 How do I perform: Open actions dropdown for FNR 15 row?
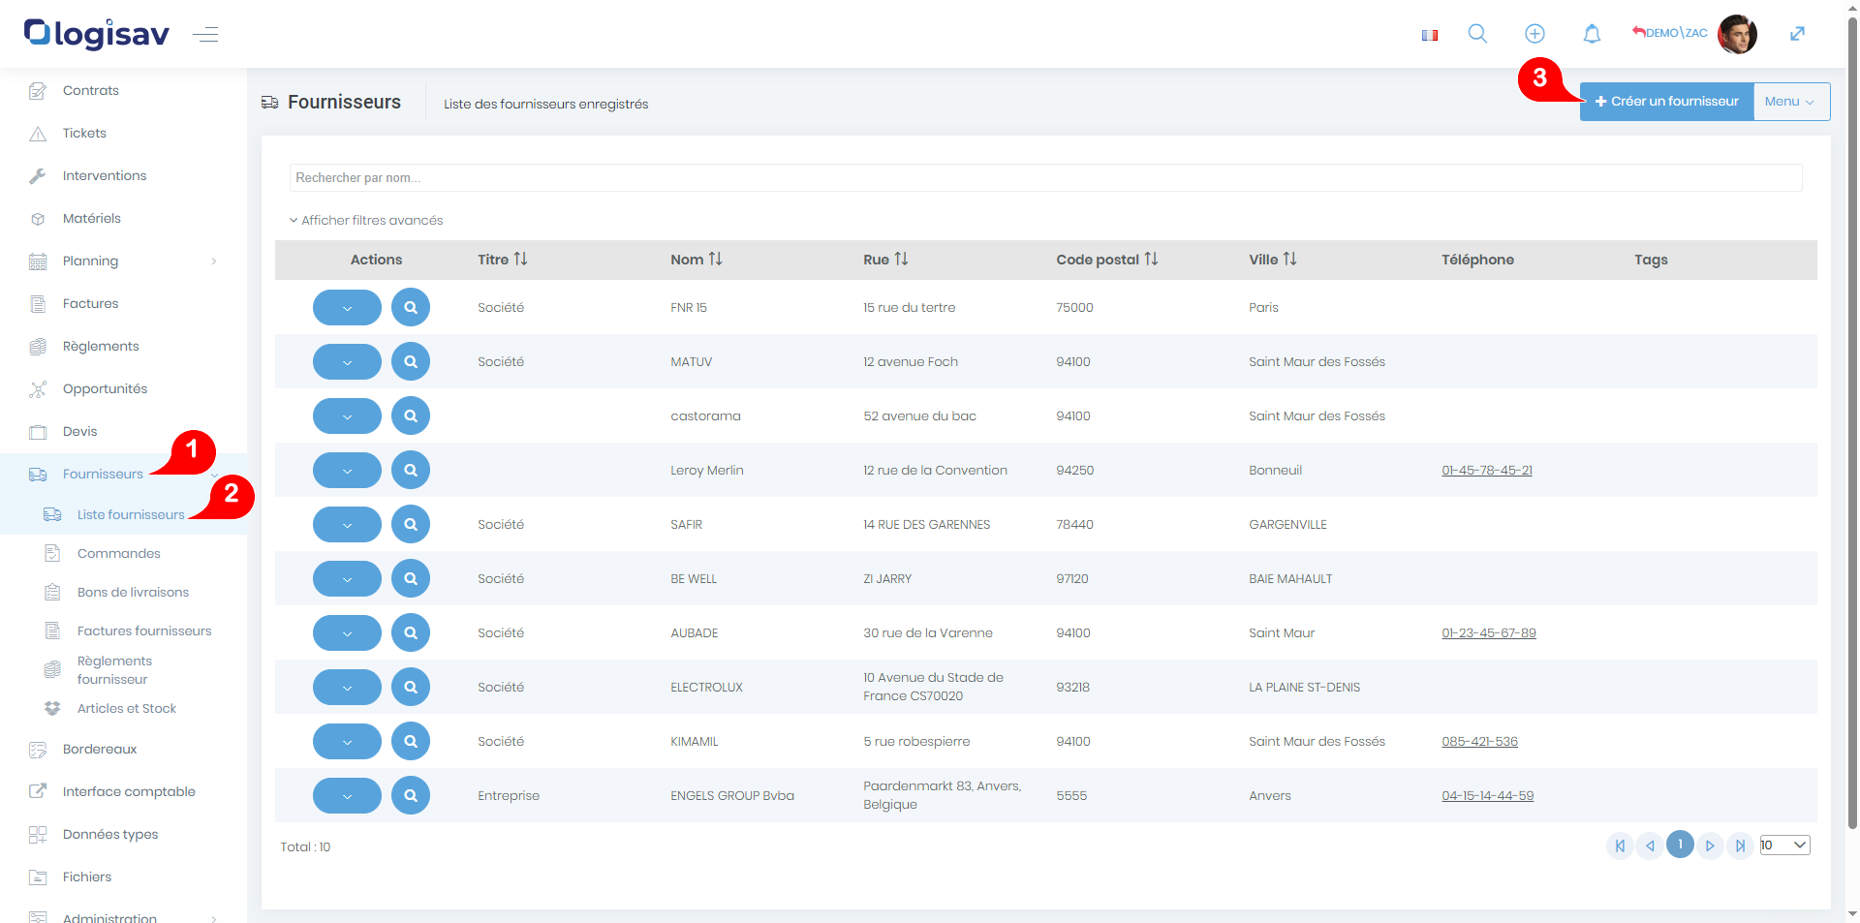[347, 308]
